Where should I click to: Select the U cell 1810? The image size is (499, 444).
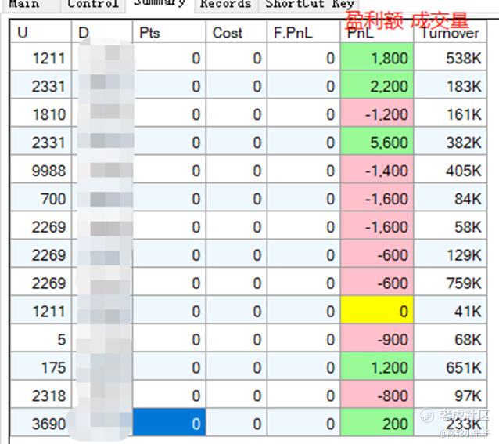point(41,113)
